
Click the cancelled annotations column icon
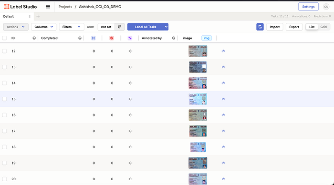[112, 38]
